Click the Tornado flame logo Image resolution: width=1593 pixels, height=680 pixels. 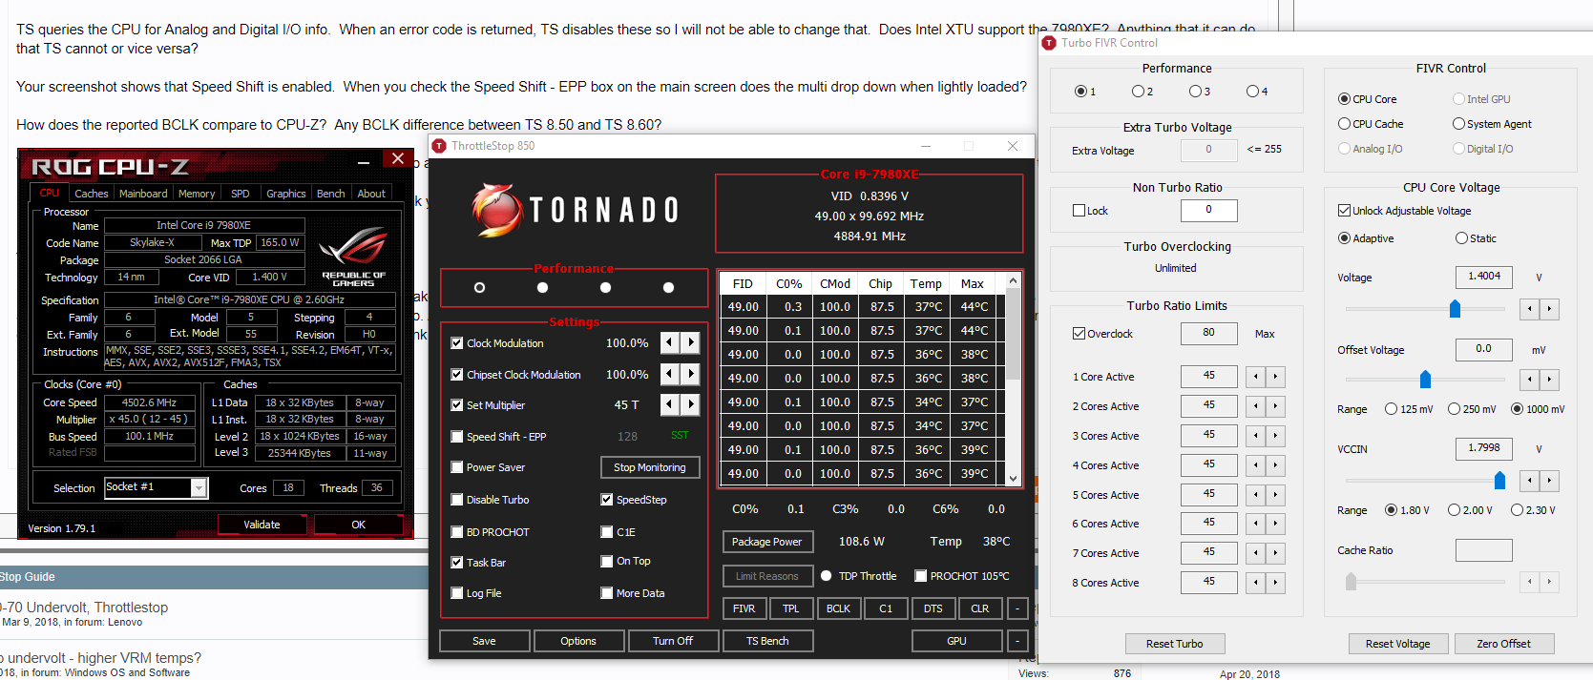pos(496,210)
